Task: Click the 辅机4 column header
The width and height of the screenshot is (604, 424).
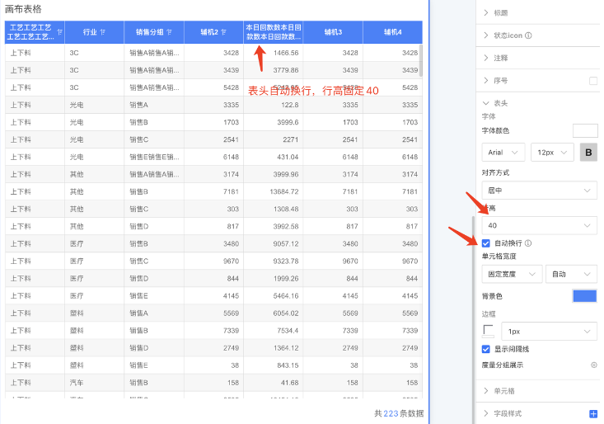Action: tap(392, 32)
